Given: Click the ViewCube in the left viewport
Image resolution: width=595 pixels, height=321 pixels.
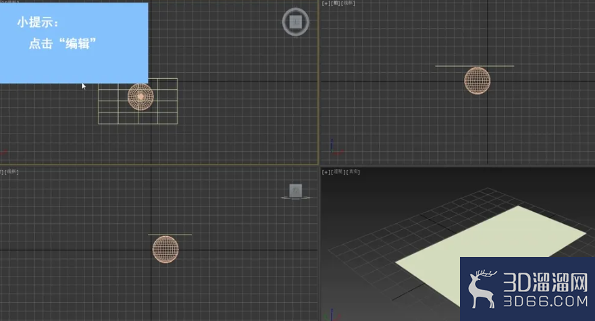Looking at the screenshot, I should [296, 191].
